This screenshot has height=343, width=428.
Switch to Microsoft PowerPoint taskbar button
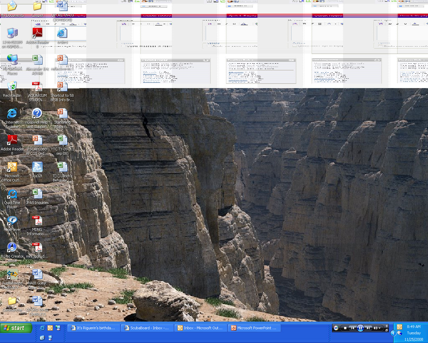tap(254, 328)
